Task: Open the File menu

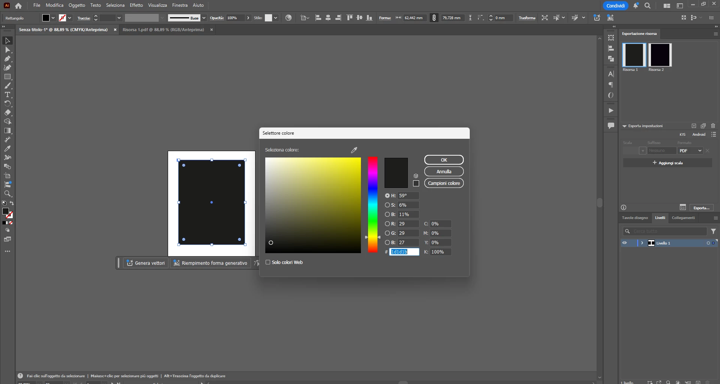Action: pyautogui.click(x=37, y=5)
